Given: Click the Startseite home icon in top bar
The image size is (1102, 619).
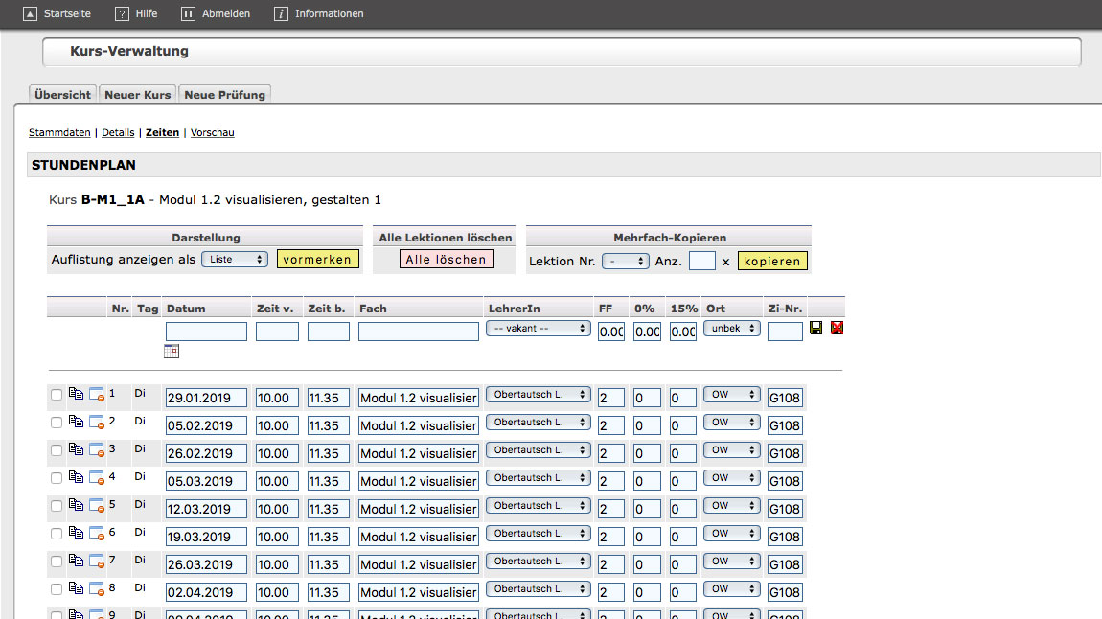Looking at the screenshot, I should coord(30,13).
